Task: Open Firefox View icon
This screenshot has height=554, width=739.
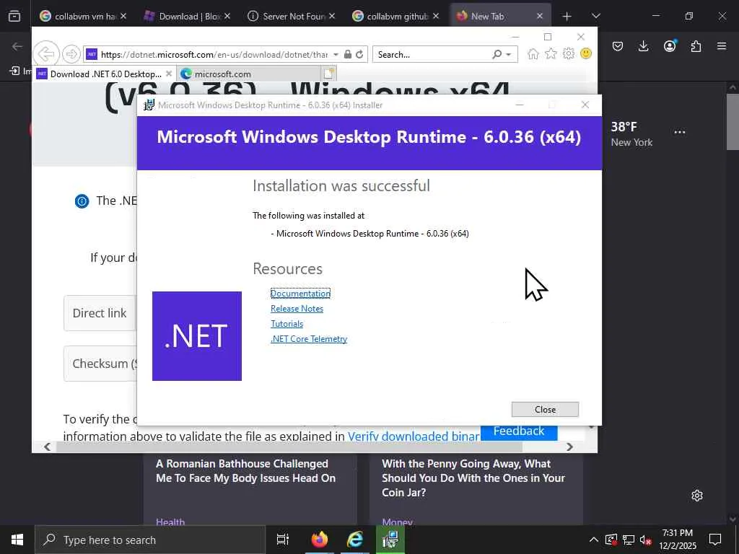Action: [14, 16]
